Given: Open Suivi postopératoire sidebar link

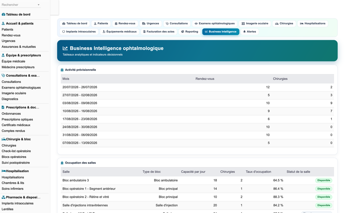Looking at the screenshot, I should tap(16, 163).
